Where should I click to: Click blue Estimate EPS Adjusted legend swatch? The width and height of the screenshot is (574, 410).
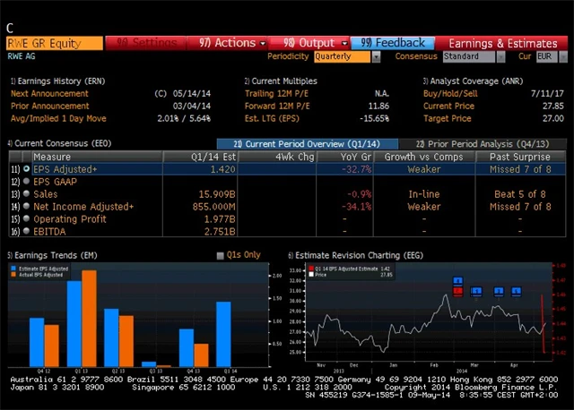tap(13, 269)
